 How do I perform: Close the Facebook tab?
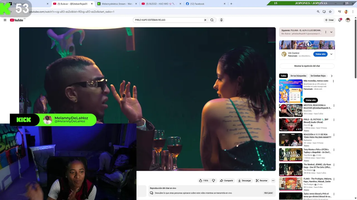click(x=225, y=4)
